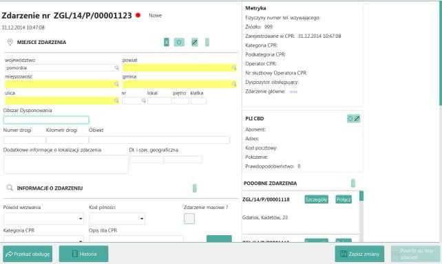The width and height of the screenshot is (442, 264).
Task: Click the Obiekt input field
Action: tap(159, 140)
